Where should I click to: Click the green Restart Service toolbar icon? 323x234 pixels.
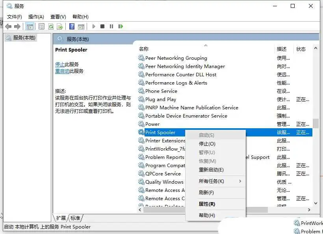121,26
